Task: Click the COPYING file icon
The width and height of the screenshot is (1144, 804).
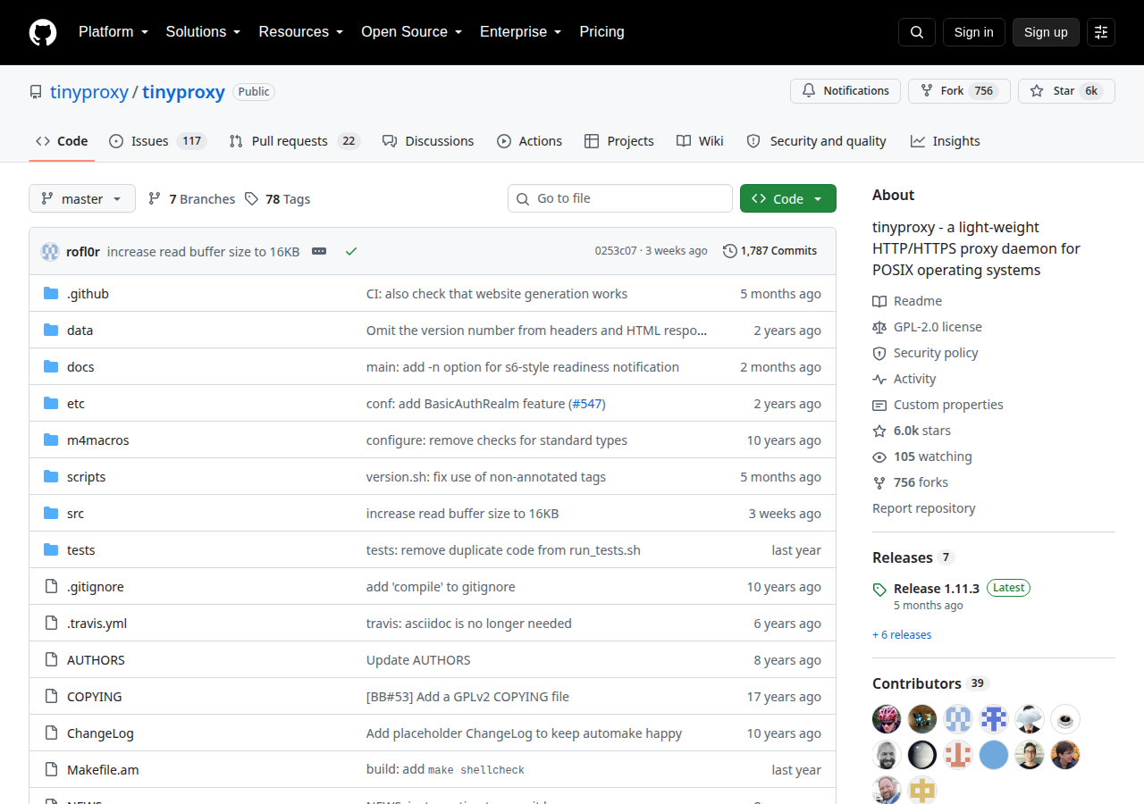Action: click(x=51, y=697)
